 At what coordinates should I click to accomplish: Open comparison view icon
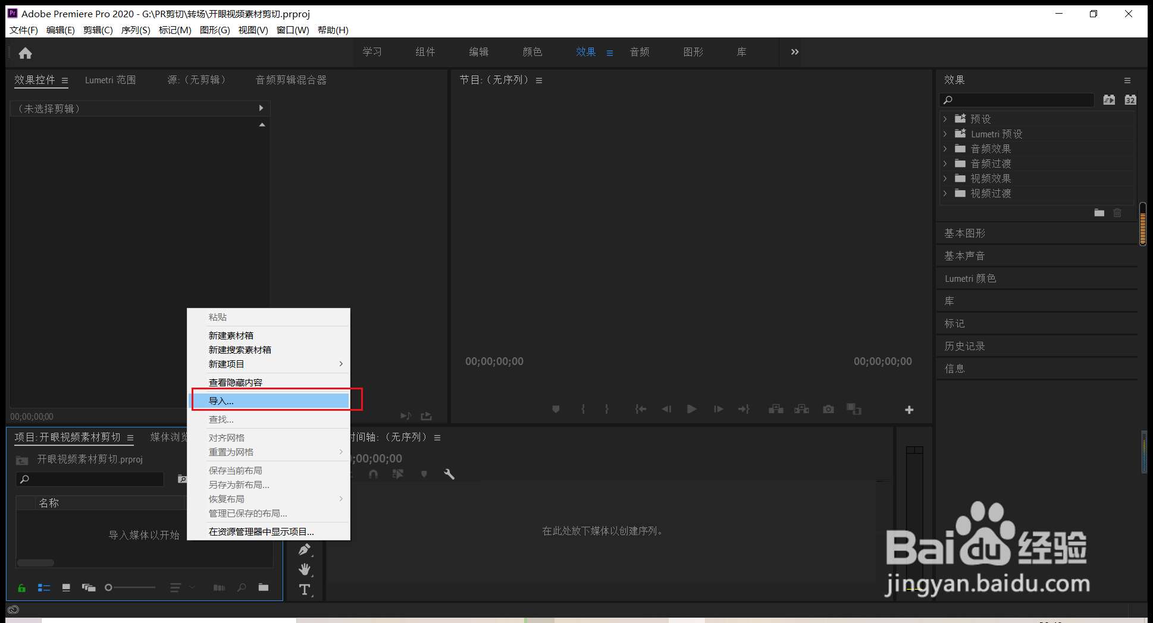[854, 409]
